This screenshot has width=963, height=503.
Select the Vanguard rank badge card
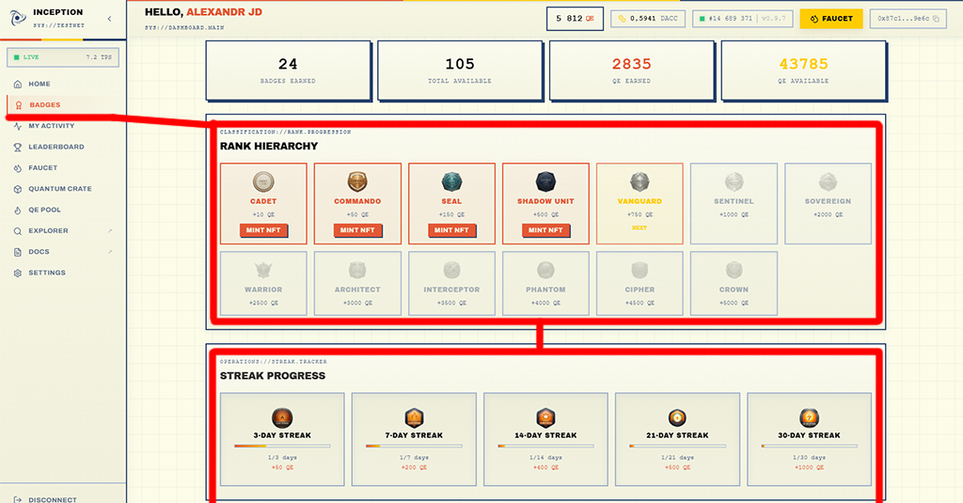click(639, 204)
